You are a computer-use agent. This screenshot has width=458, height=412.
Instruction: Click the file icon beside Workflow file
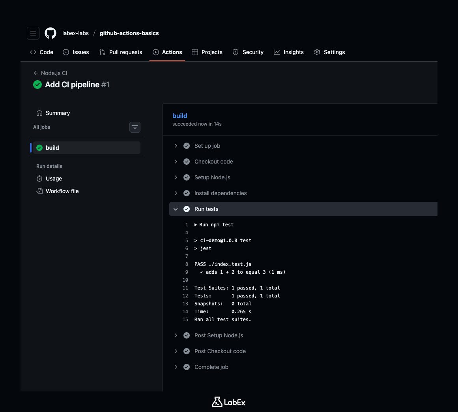click(x=39, y=191)
